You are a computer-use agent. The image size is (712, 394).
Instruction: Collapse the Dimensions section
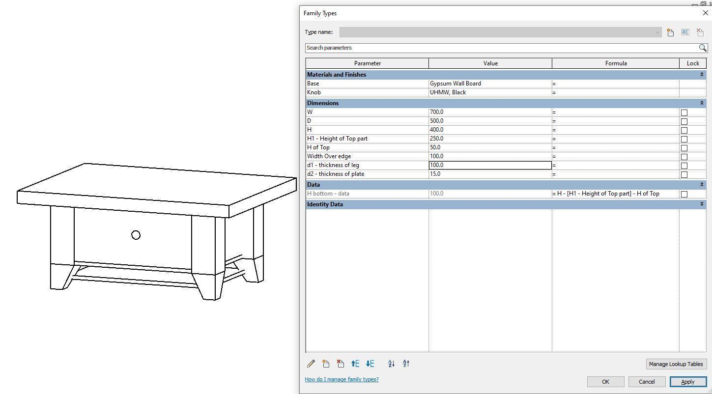pos(702,103)
